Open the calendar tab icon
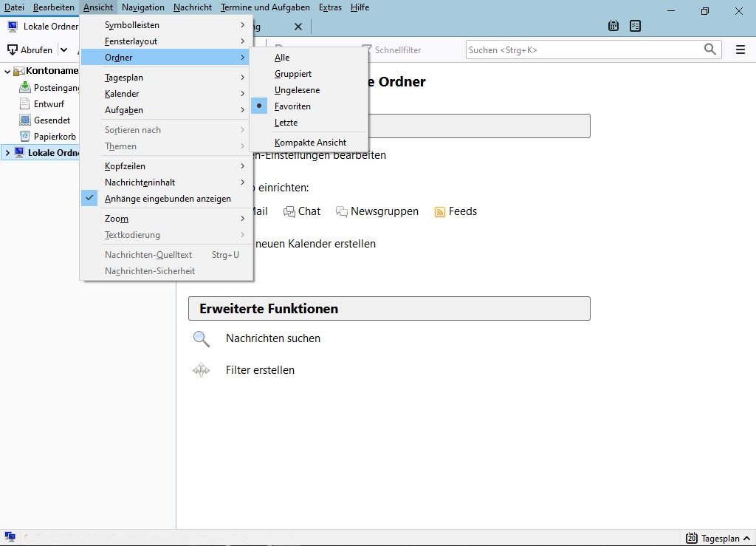Viewport: 756px width, 546px height. 614,26
